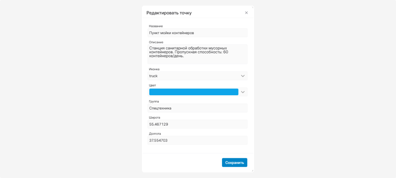Image resolution: width=396 pixels, height=178 pixels.
Task: Click the Группа field containing Спецтехника
Action: 197,108
